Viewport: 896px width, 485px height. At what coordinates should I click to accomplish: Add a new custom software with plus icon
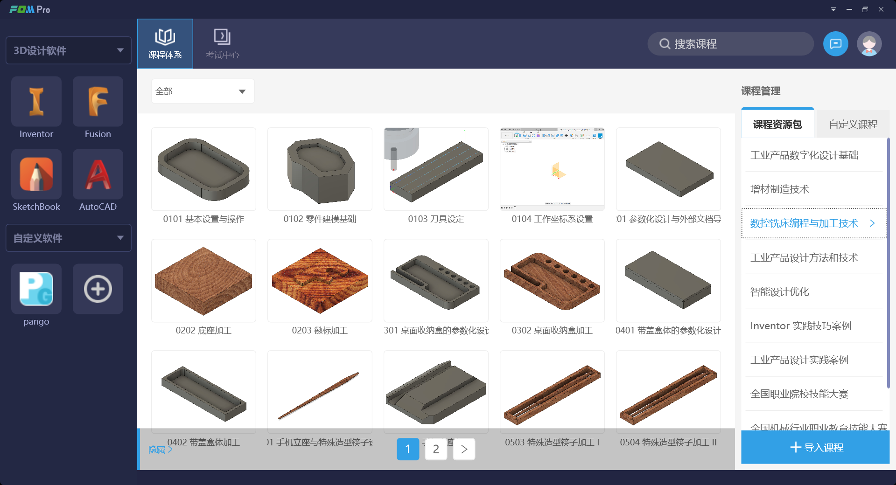98,289
